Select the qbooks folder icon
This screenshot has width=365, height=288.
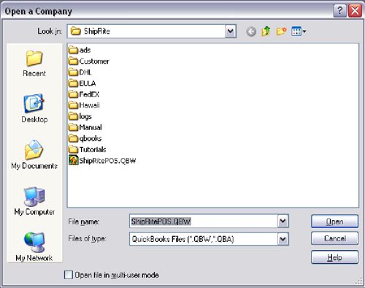(x=73, y=138)
